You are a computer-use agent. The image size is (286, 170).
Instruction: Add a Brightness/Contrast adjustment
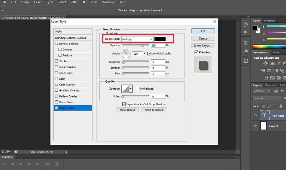click(x=266, y=63)
